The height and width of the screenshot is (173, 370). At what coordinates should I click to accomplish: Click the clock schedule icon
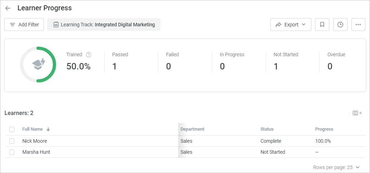(x=340, y=25)
